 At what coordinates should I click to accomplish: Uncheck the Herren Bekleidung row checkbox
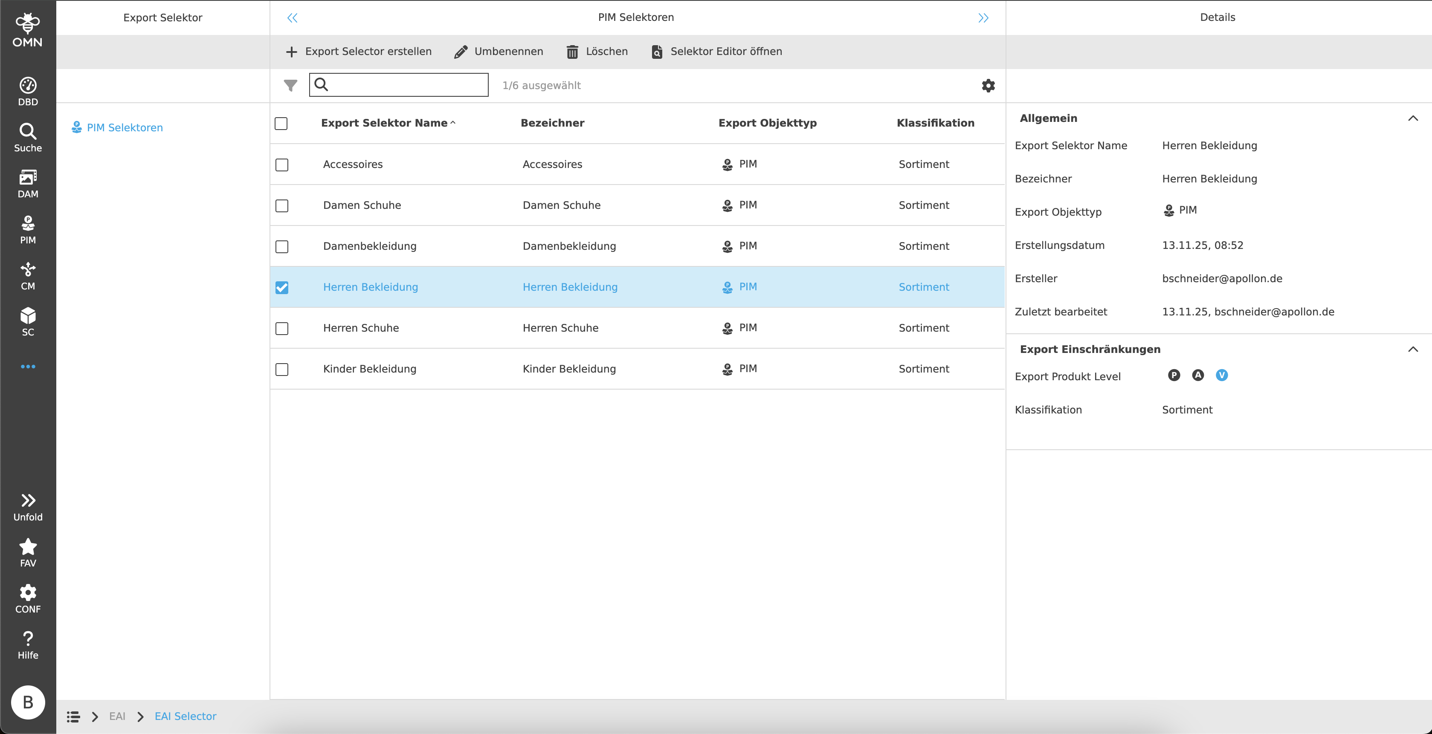click(282, 287)
